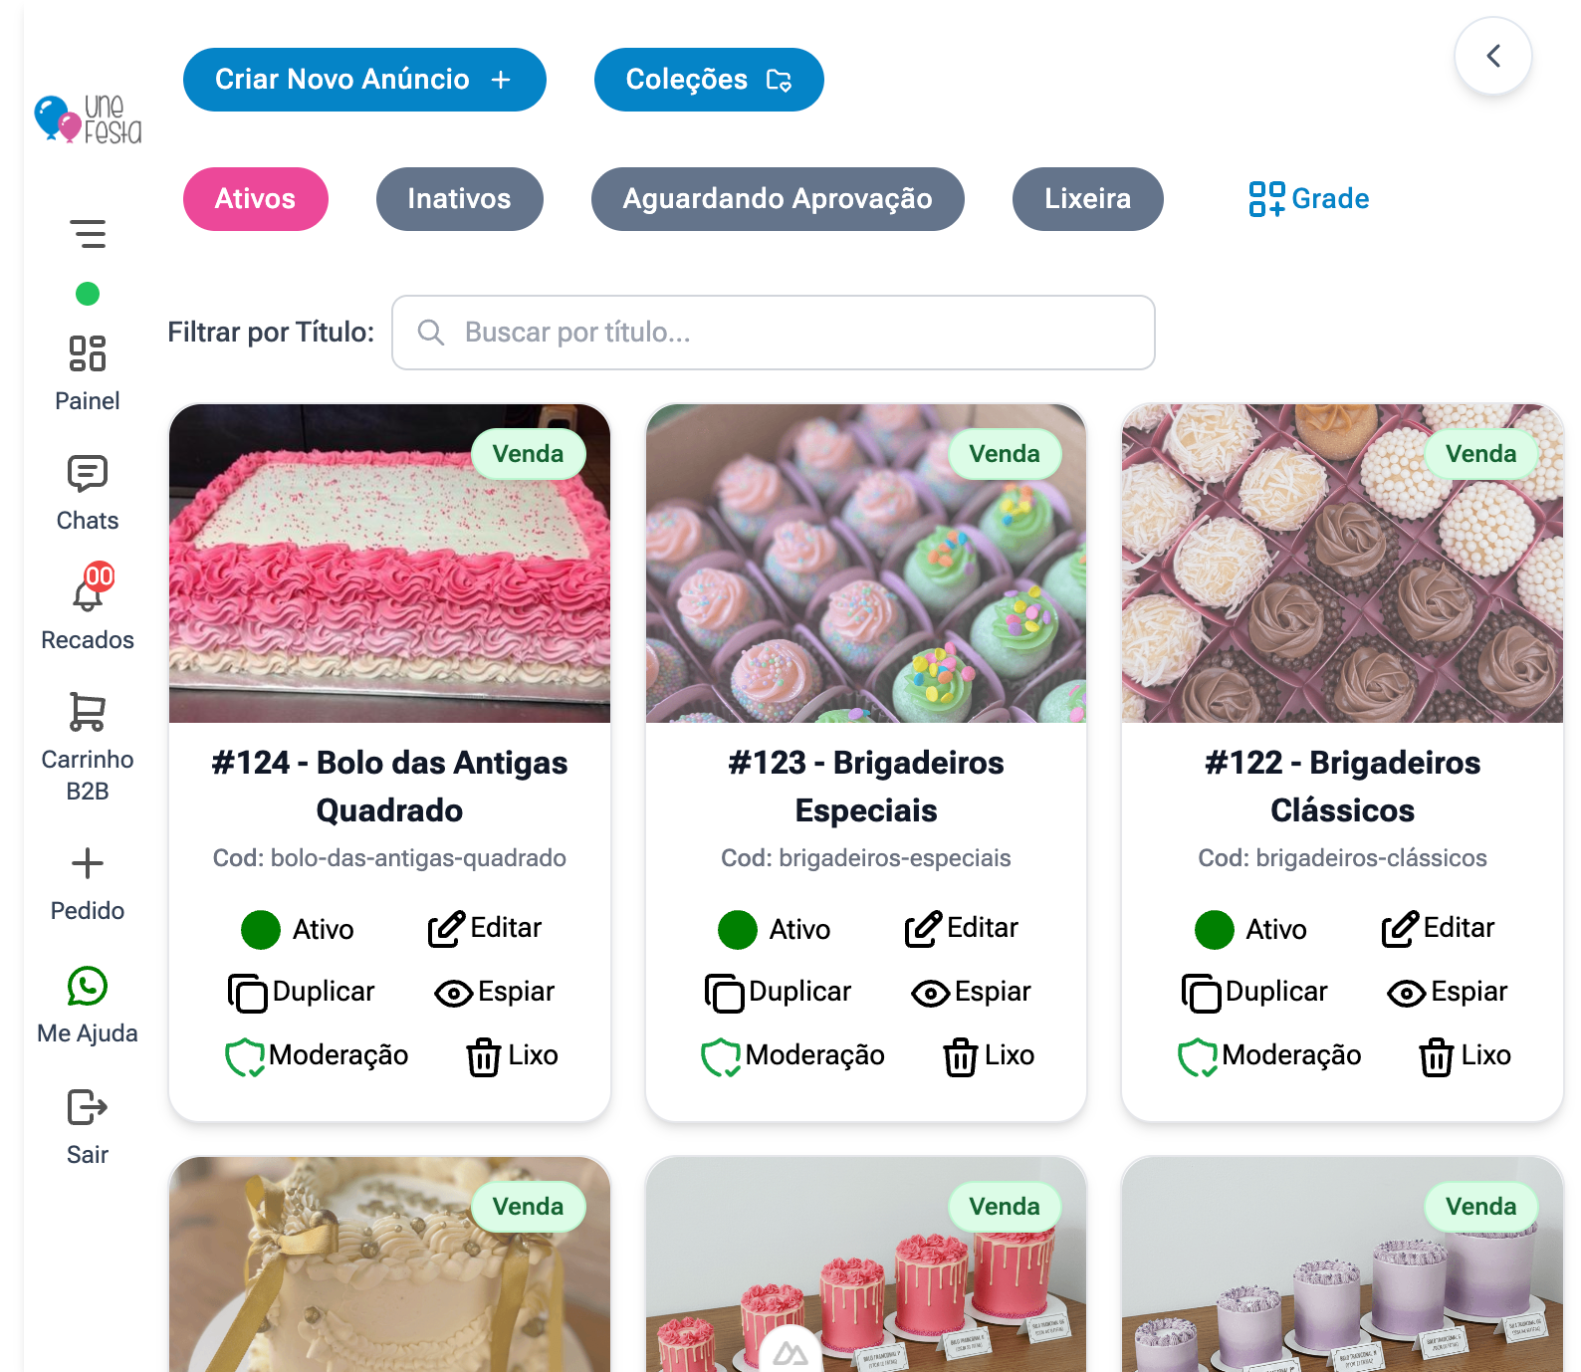The width and height of the screenshot is (1581, 1372).
Task: Open the Recados bell notifications
Action: pos(88,590)
